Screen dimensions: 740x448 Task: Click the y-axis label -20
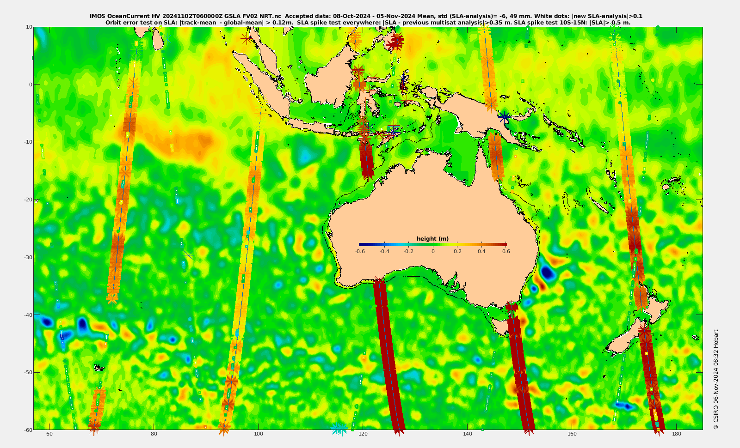pos(28,200)
